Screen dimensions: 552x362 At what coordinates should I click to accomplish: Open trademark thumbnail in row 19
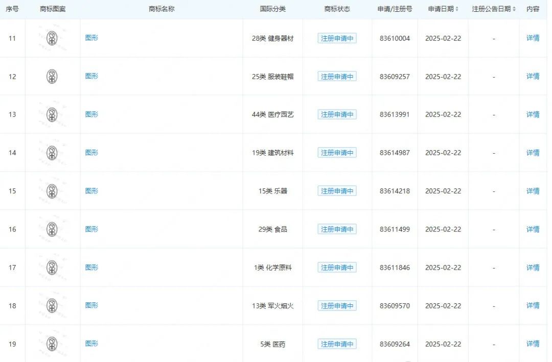tap(52, 344)
